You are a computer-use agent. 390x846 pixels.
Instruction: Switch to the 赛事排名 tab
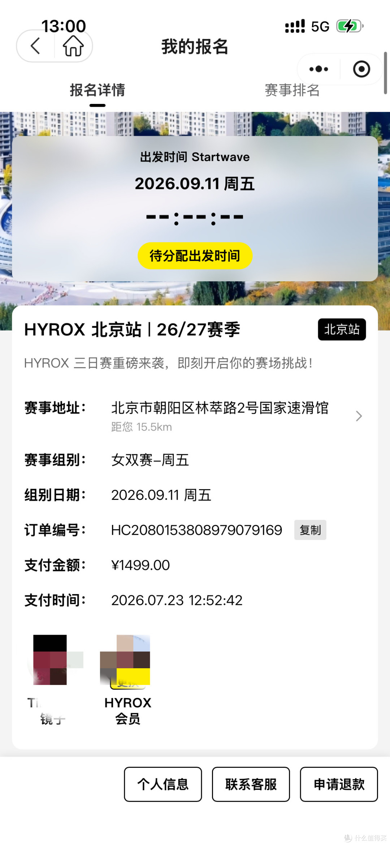292,90
